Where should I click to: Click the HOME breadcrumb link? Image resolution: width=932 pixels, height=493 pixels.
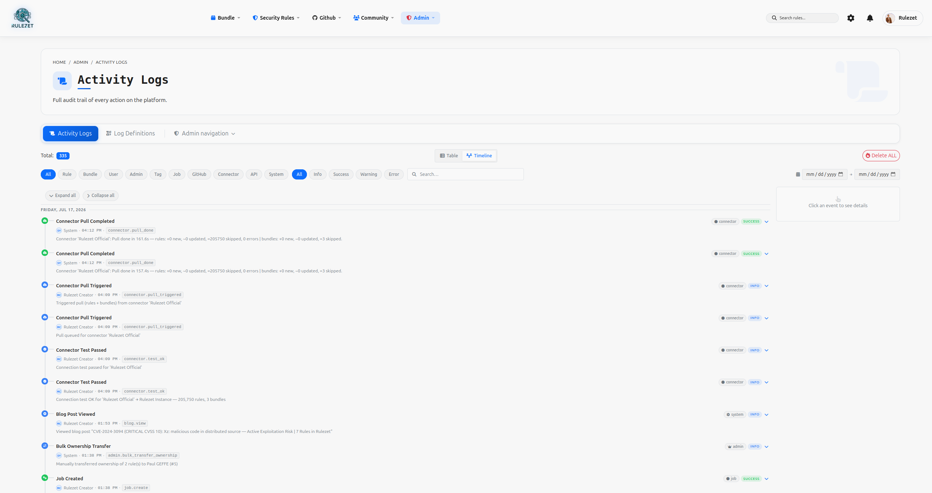59,62
